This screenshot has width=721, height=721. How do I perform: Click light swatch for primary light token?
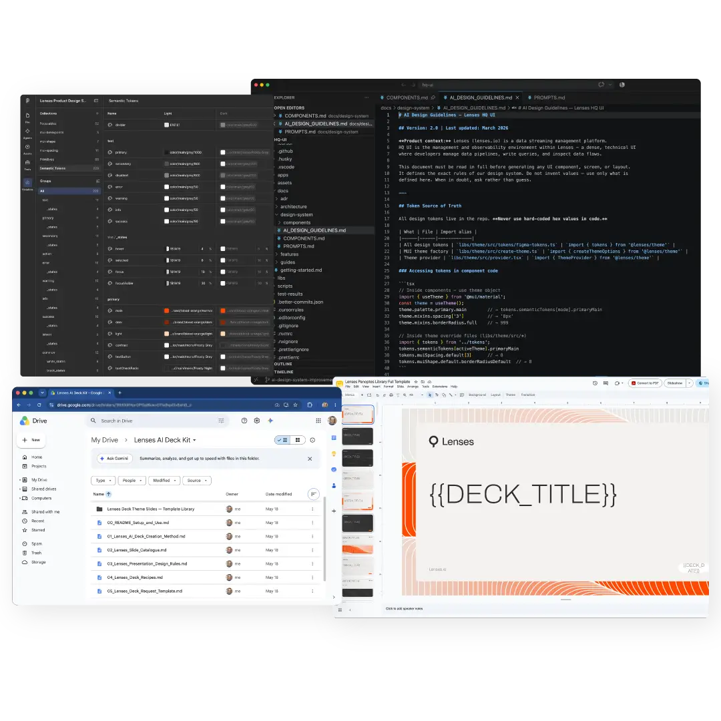tap(166, 334)
